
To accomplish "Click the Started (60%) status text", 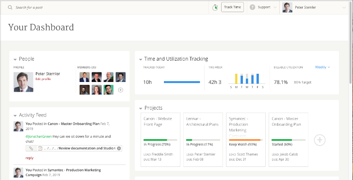I will tap(282, 144).
